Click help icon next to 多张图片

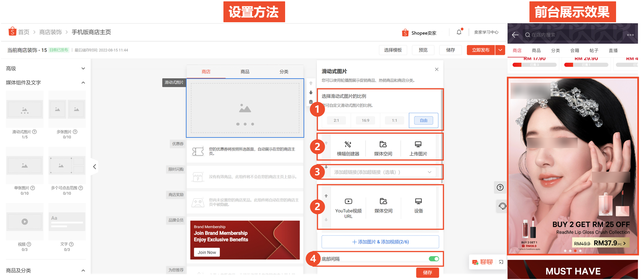click(75, 132)
